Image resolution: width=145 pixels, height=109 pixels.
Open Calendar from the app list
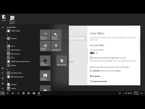tap(19, 88)
